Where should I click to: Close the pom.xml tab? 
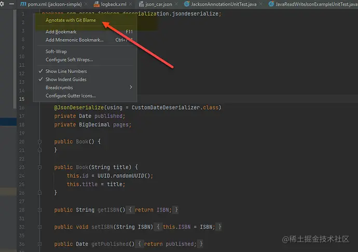point(86,4)
